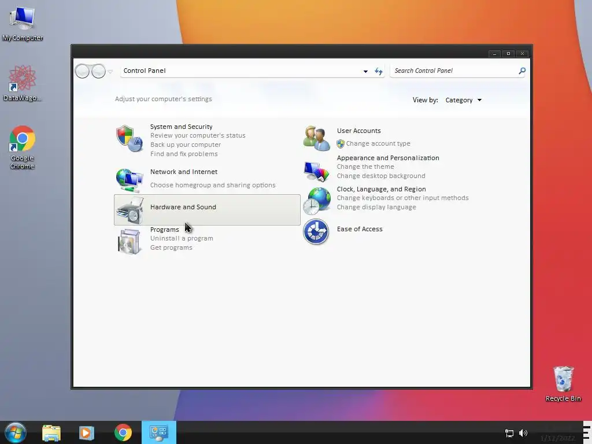Click the Programs box icon
This screenshot has width=592, height=444.
point(129,241)
